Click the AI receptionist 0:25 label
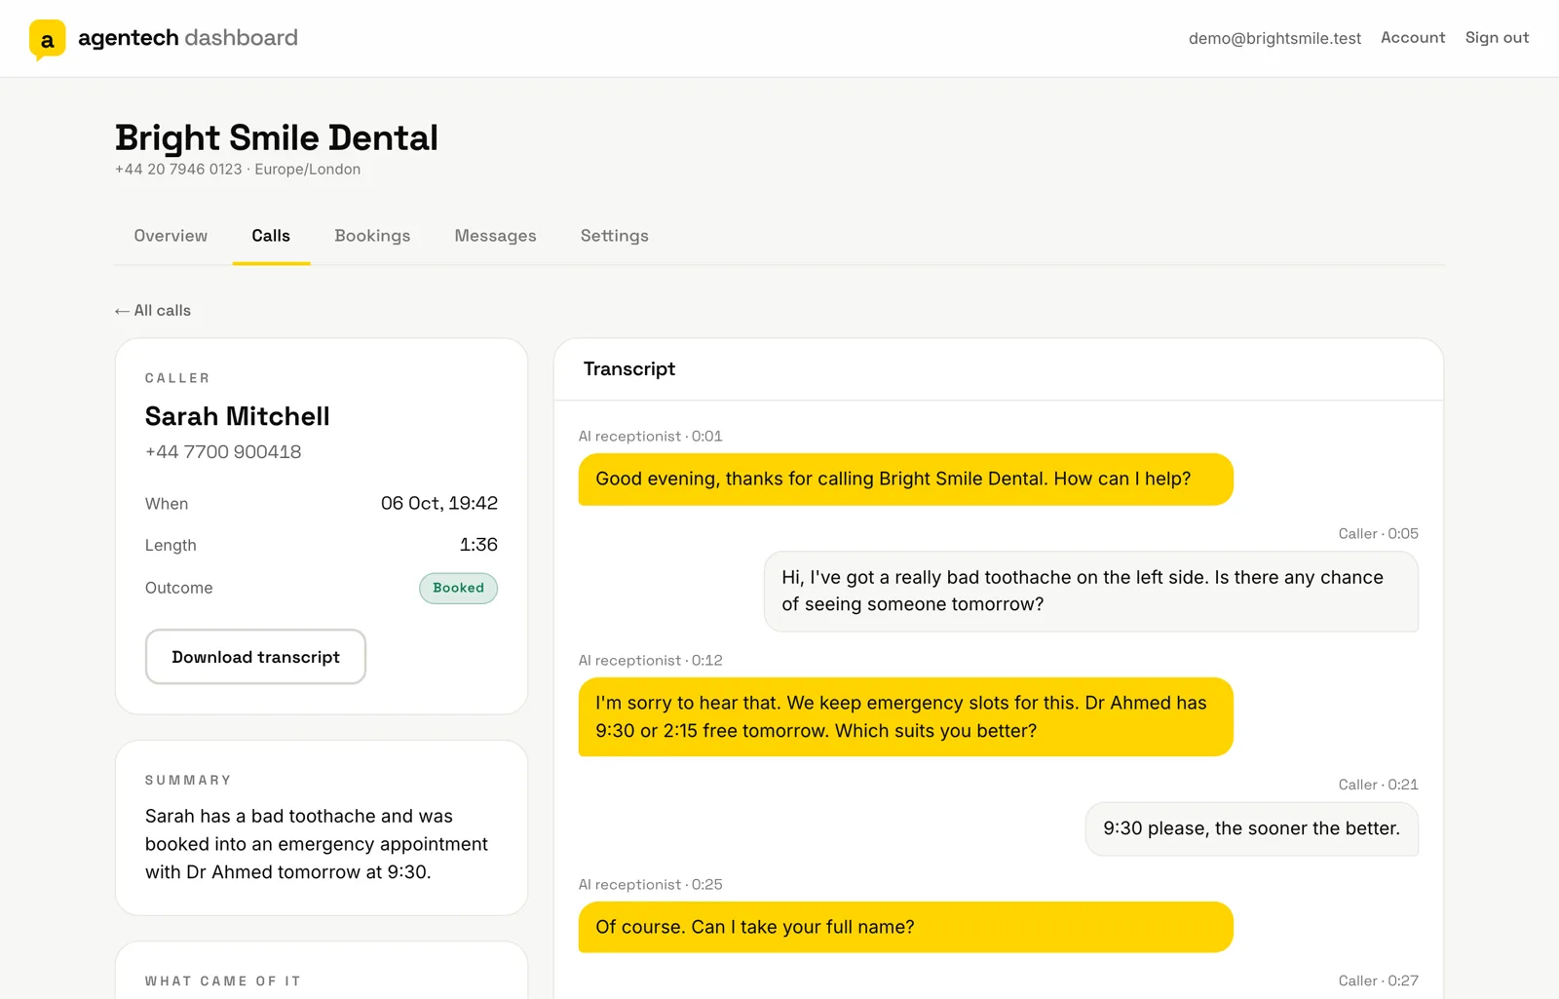1559x999 pixels. (x=651, y=885)
